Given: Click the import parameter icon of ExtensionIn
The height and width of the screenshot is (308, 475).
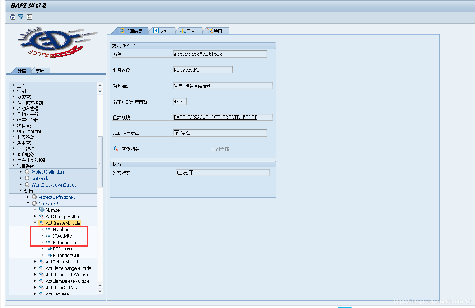Looking at the screenshot, I should coord(48,242).
